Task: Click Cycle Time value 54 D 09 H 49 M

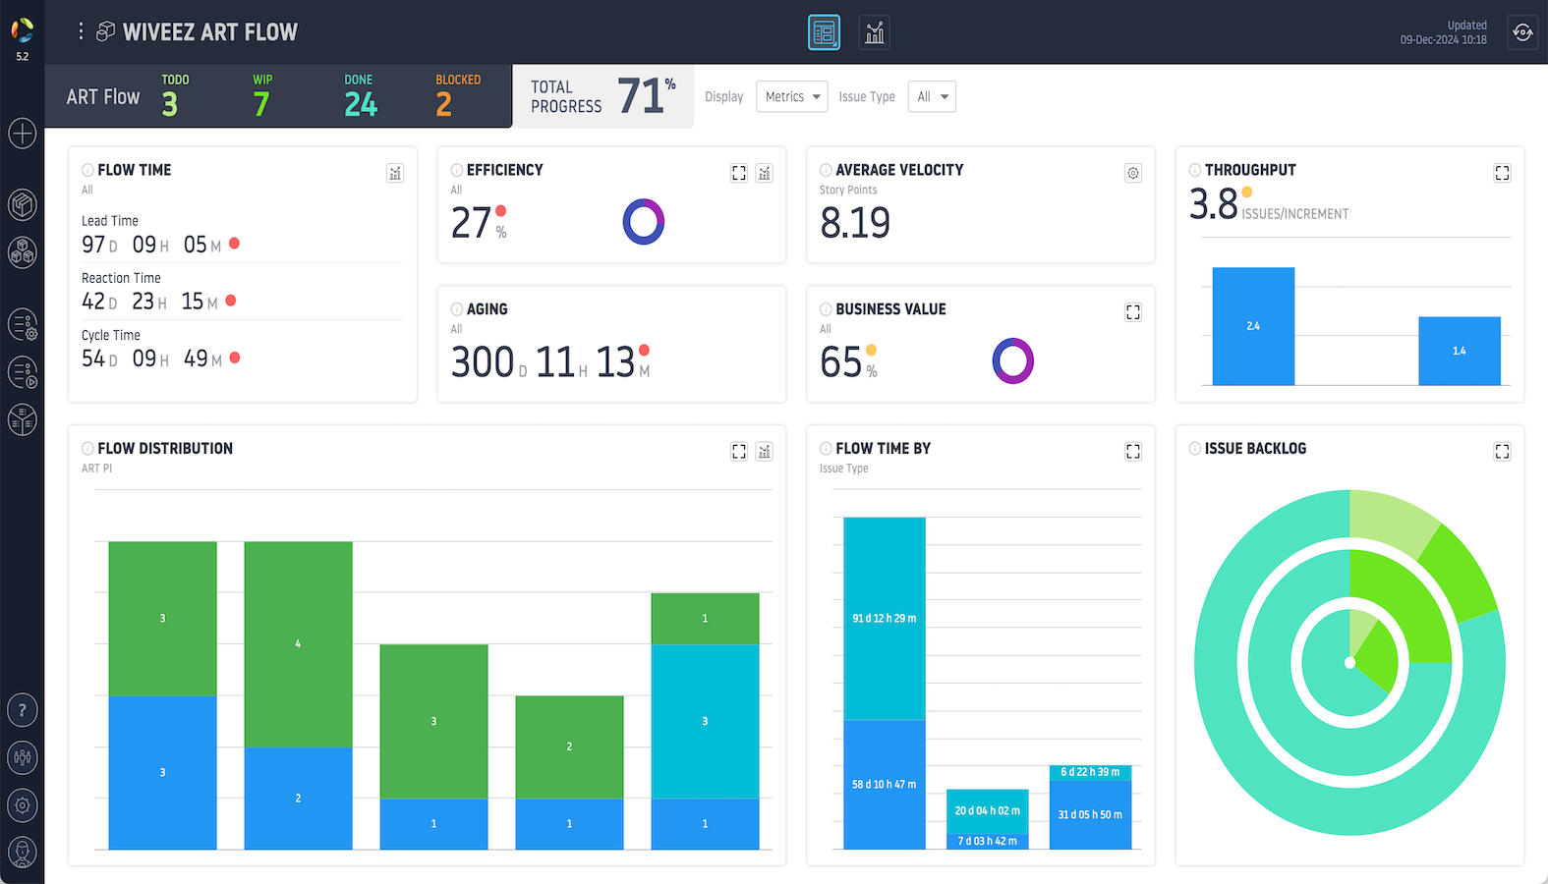Action: tap(152, 358)
